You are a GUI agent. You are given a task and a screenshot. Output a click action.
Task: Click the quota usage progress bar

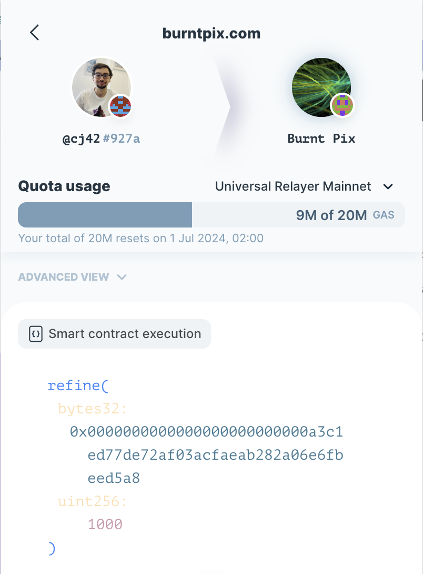click(x=105, y=215)
